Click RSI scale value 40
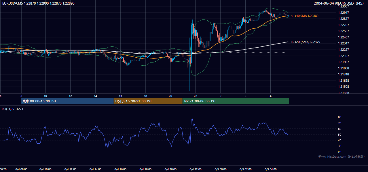This screenshot has height=172, width=368. pyautogui.click(x=339, y=140)
